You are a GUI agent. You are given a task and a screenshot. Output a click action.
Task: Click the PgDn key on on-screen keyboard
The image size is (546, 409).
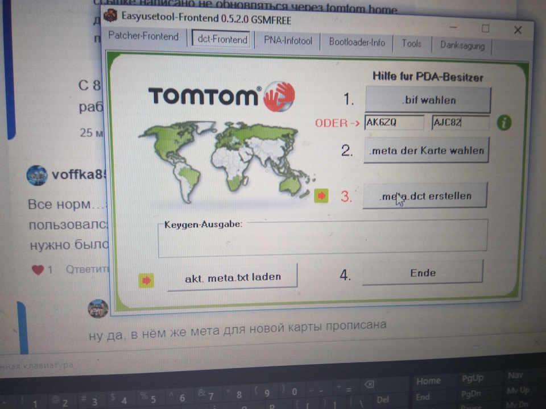coord(471,394)
